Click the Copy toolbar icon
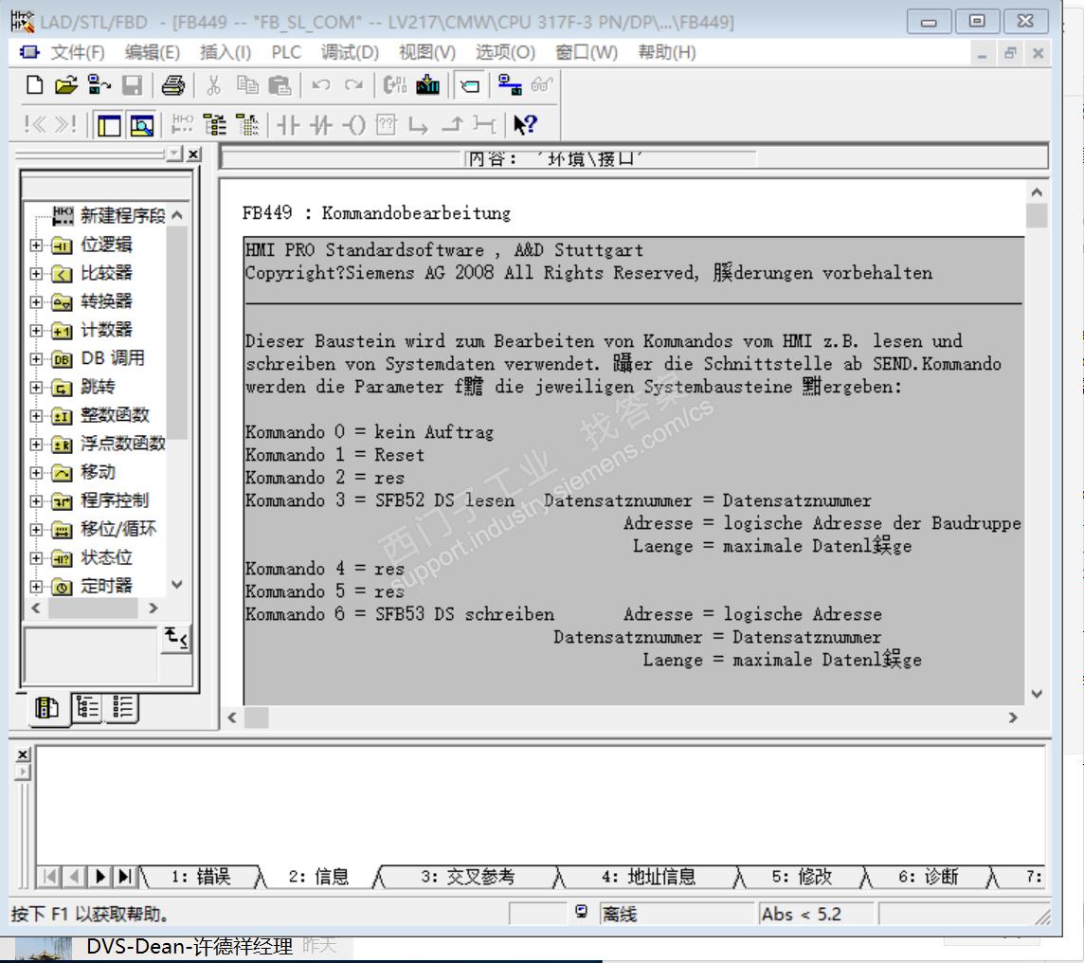Screen dimensions: 1084x963 click(x=246, y=85)
